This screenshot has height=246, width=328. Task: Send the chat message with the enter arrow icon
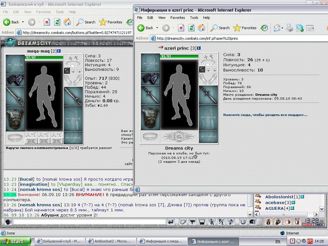point(171,222)
